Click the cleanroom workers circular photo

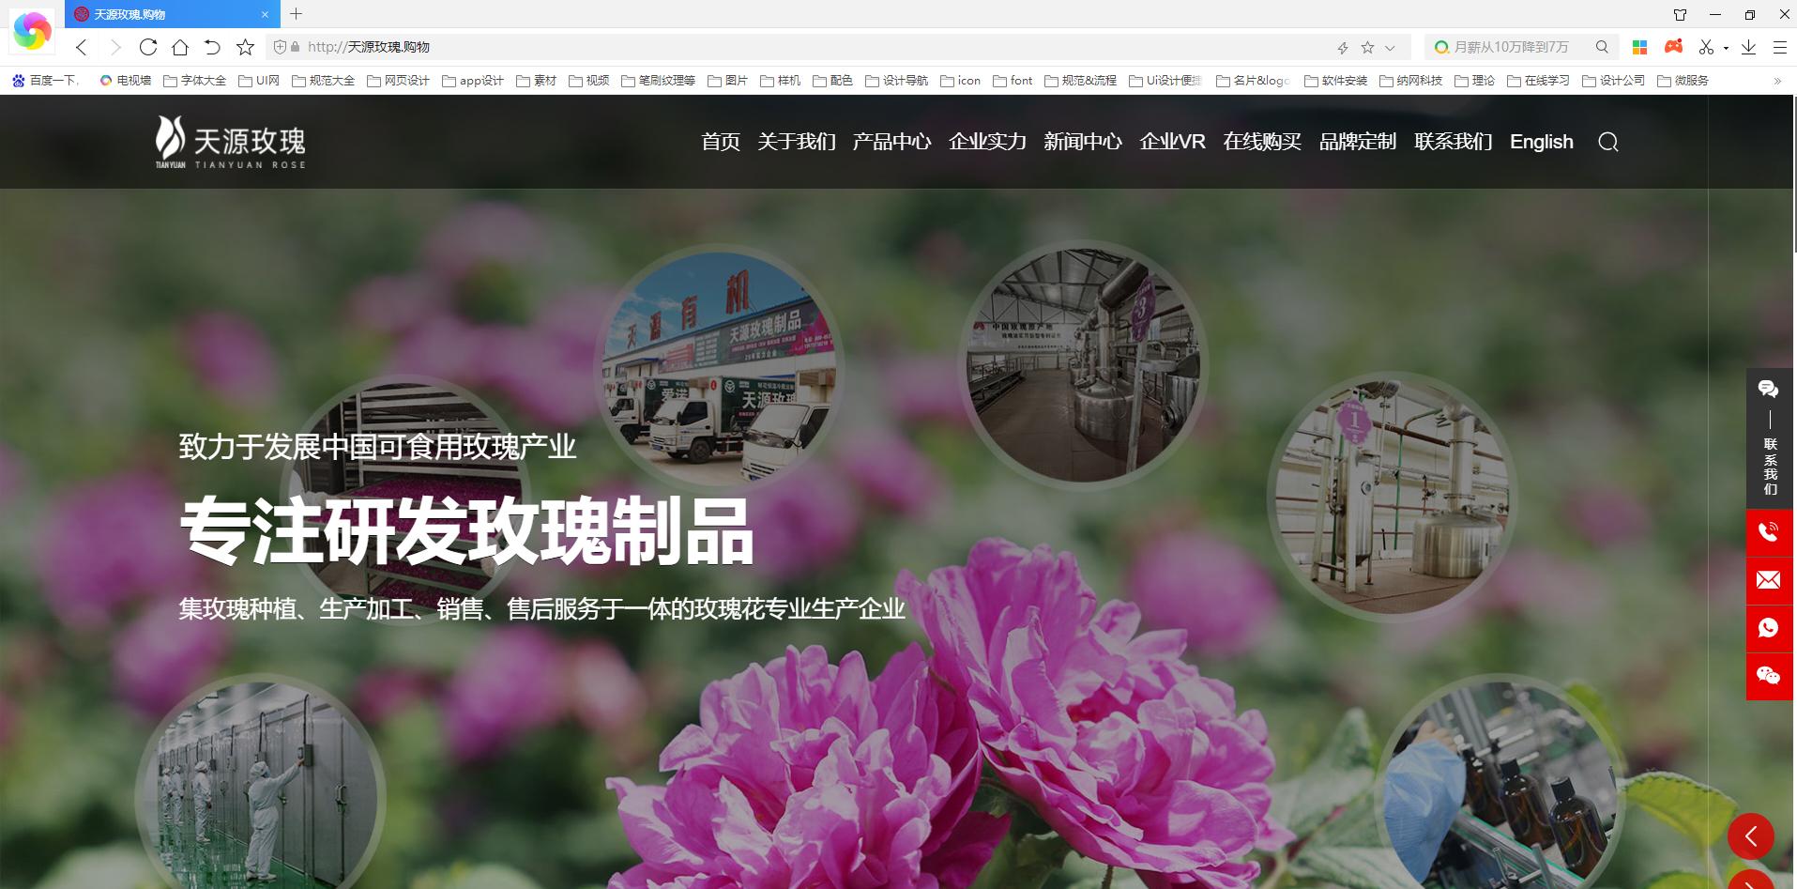tap(261, 783)
